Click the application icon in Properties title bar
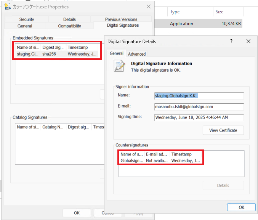 [x=7, y=7]
